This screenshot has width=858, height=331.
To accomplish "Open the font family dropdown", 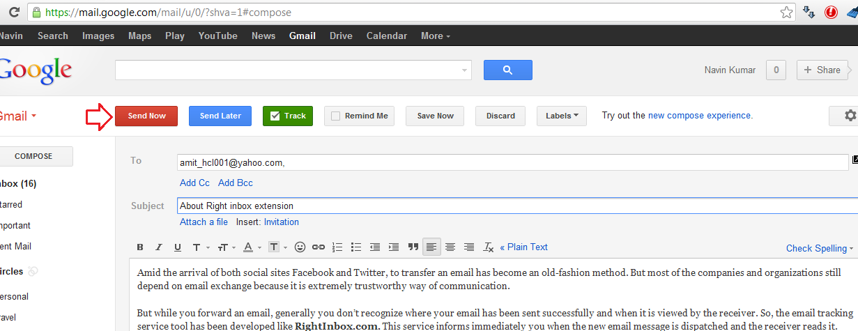I will coord(199,247).
